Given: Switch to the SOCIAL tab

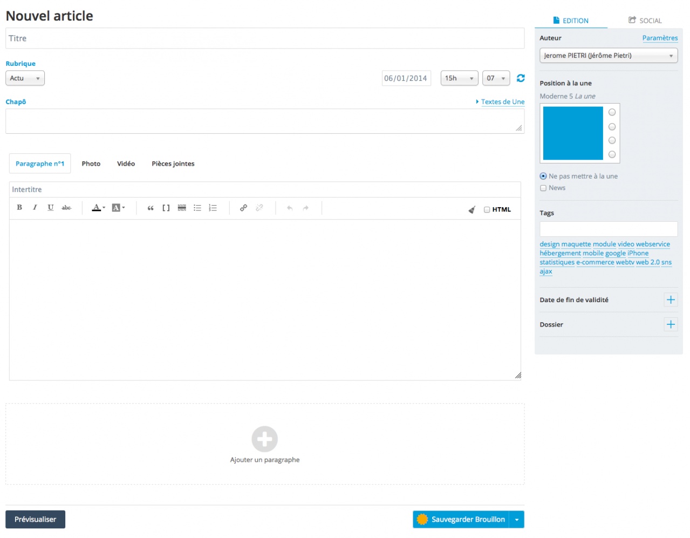Looking at the screenshot, I should pyautogui.click(x=645, y=21).
